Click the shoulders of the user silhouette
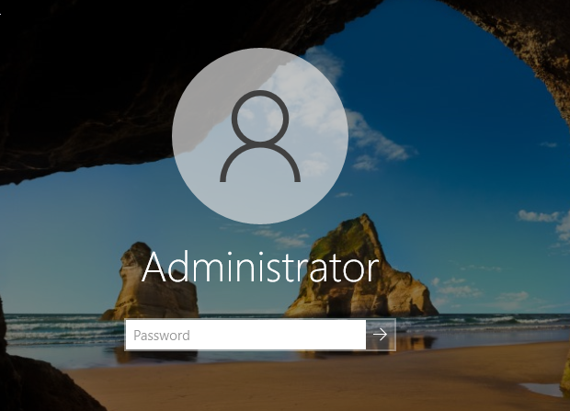This screenshot has width=570, height=411. [260, 164]
